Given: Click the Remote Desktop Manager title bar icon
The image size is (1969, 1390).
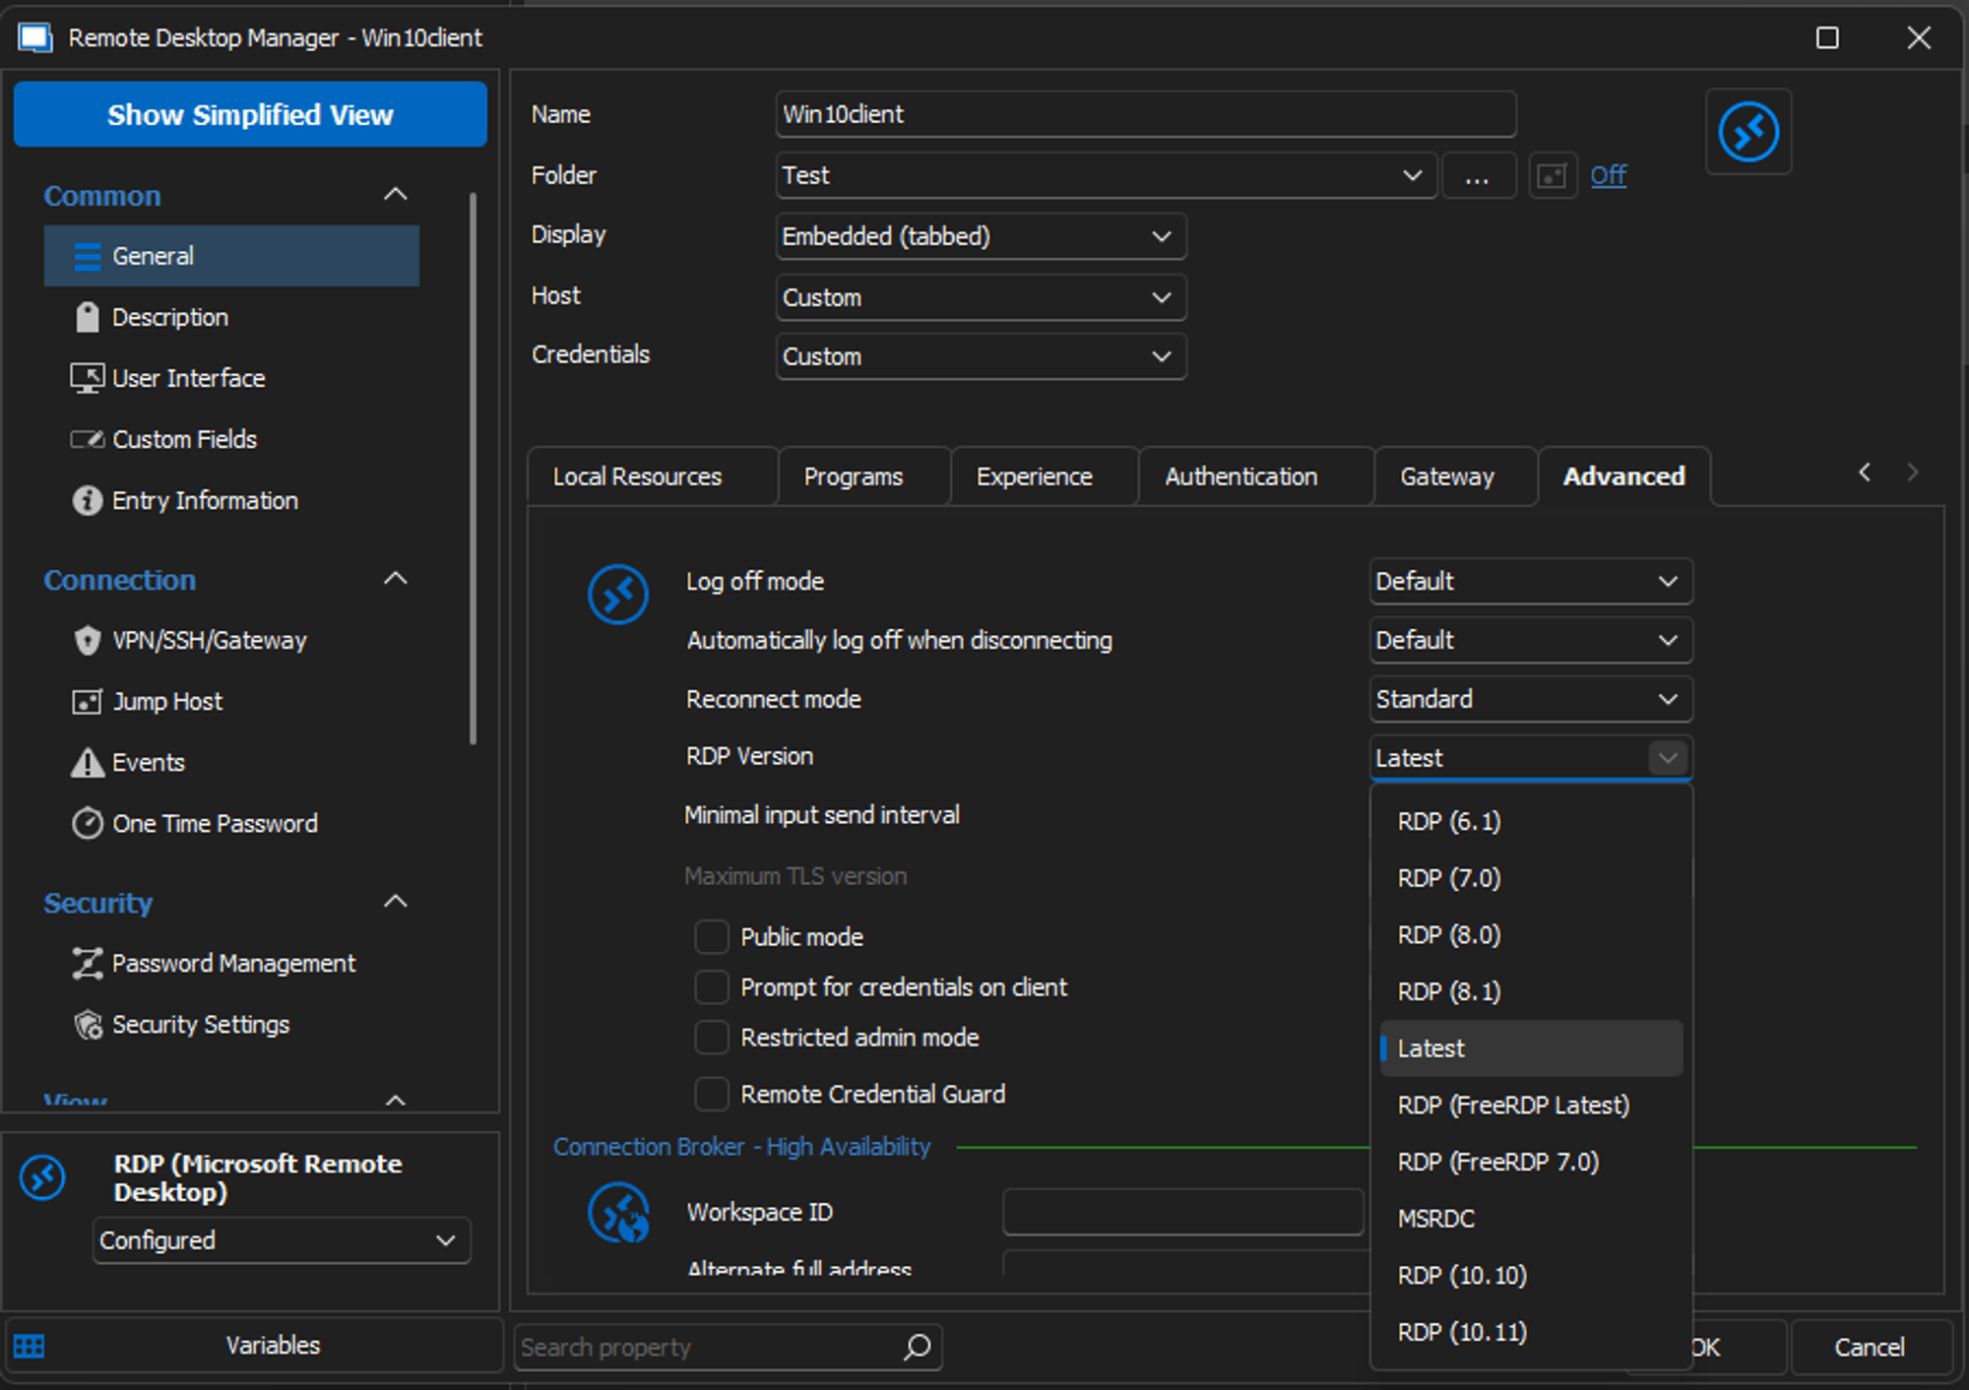Looking at the screenshot, I should tap(35, 37).
